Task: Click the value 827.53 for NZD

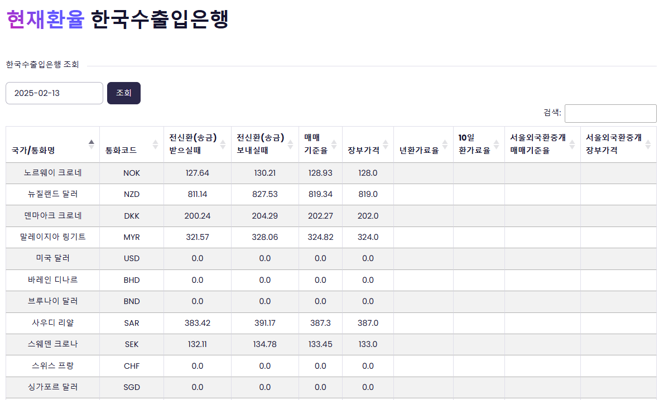Action: (265, 195)
